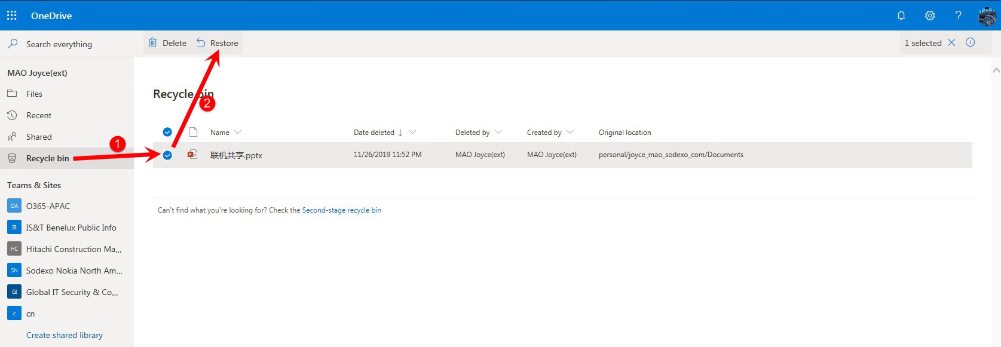Open the settings gear
This screenshot has width=1001, height=347.
(930, 16)
